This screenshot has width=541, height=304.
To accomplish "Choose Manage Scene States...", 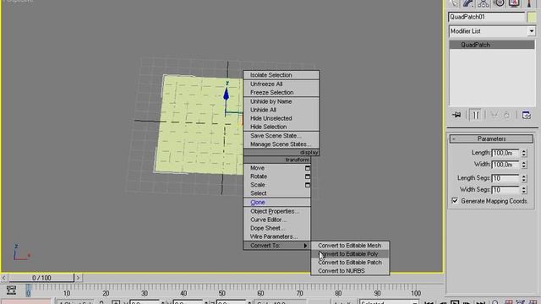I will tap(281, 144).
